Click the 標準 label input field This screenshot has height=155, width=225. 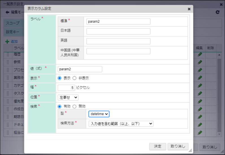pos(118,21)
